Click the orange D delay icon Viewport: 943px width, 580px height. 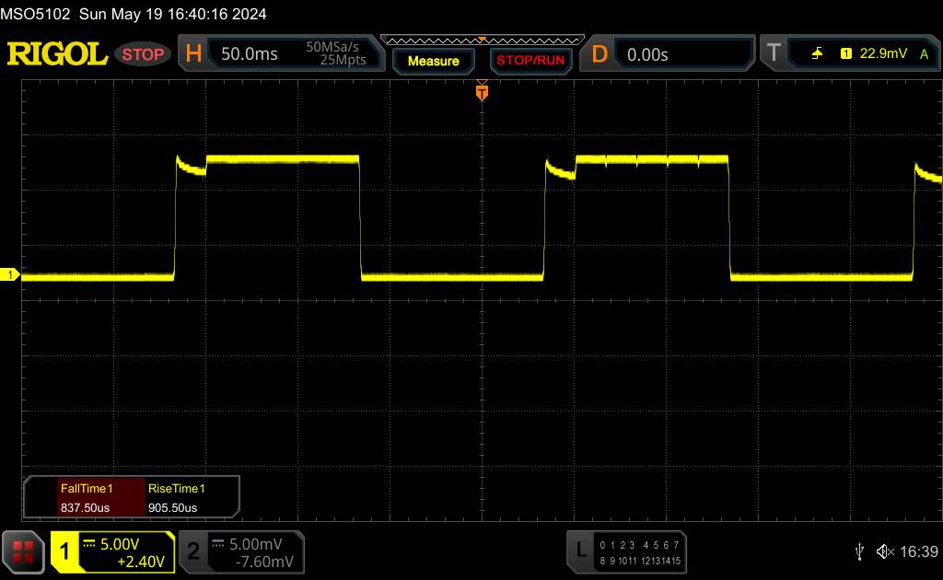click(600, 54)
